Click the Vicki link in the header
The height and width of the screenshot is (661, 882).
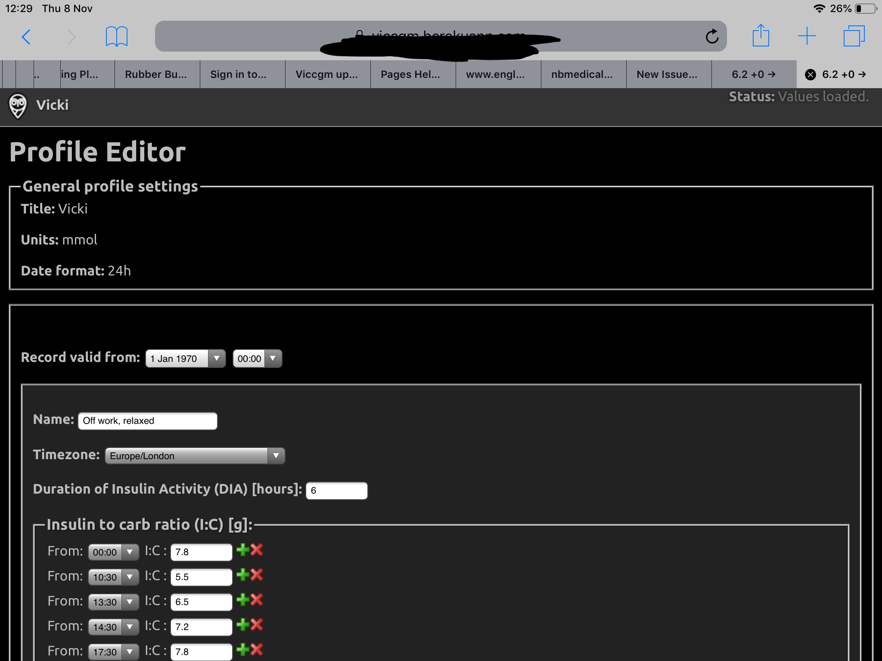tap(53, 105)
